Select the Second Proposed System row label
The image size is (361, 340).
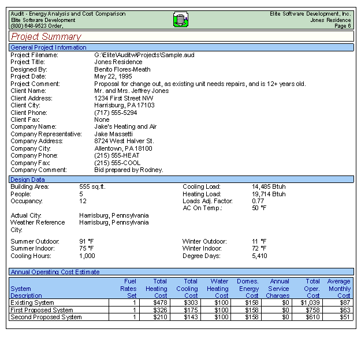[46, 317]
